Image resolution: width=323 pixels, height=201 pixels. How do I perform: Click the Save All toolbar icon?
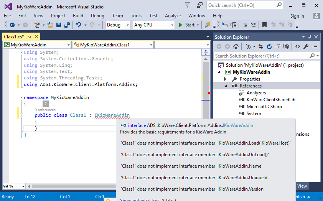67,25
